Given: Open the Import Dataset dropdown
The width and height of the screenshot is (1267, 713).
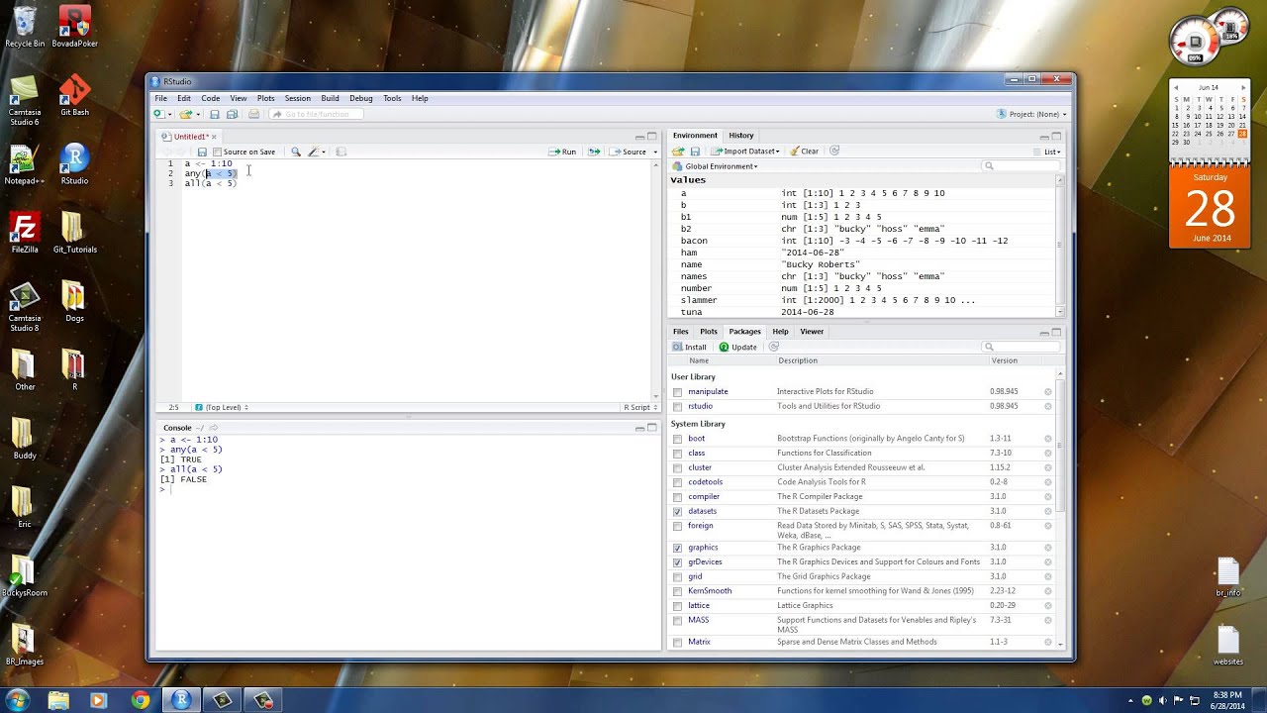Looking at the screenshot, I should (x=746, y=152).
